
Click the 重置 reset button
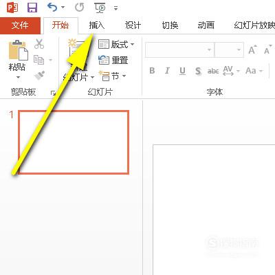(113, 60)
